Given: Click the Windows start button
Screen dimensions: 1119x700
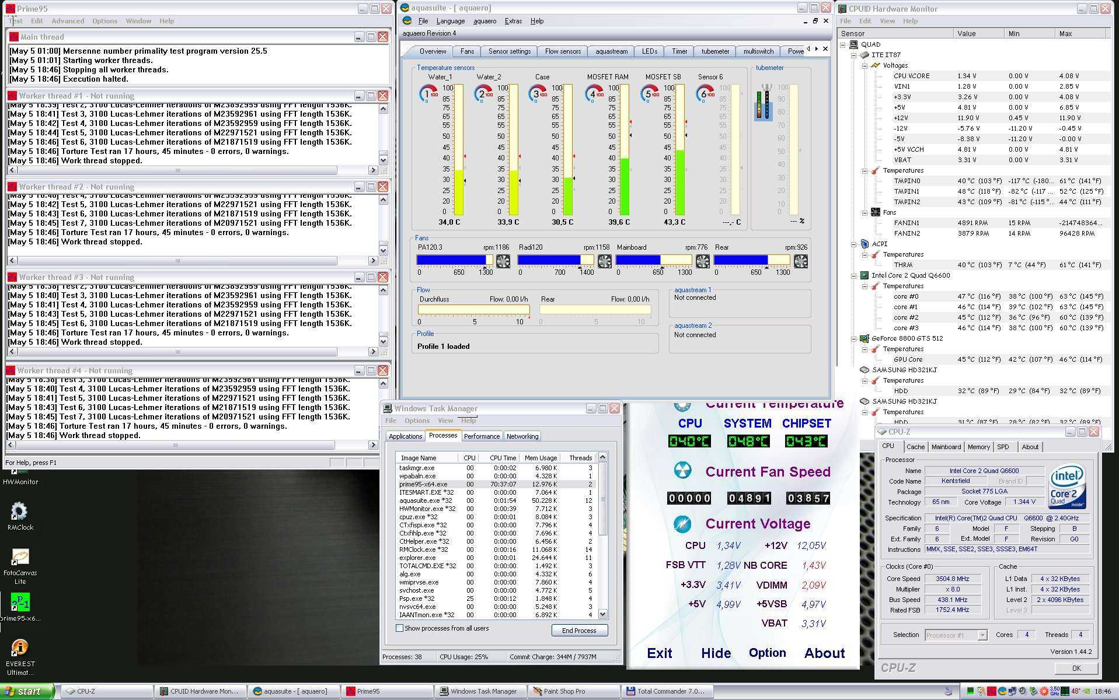Looking at the screenshot, I should (27, 691).
